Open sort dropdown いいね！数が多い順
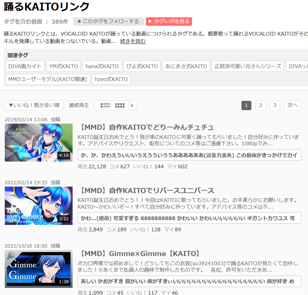 point(34,106)
